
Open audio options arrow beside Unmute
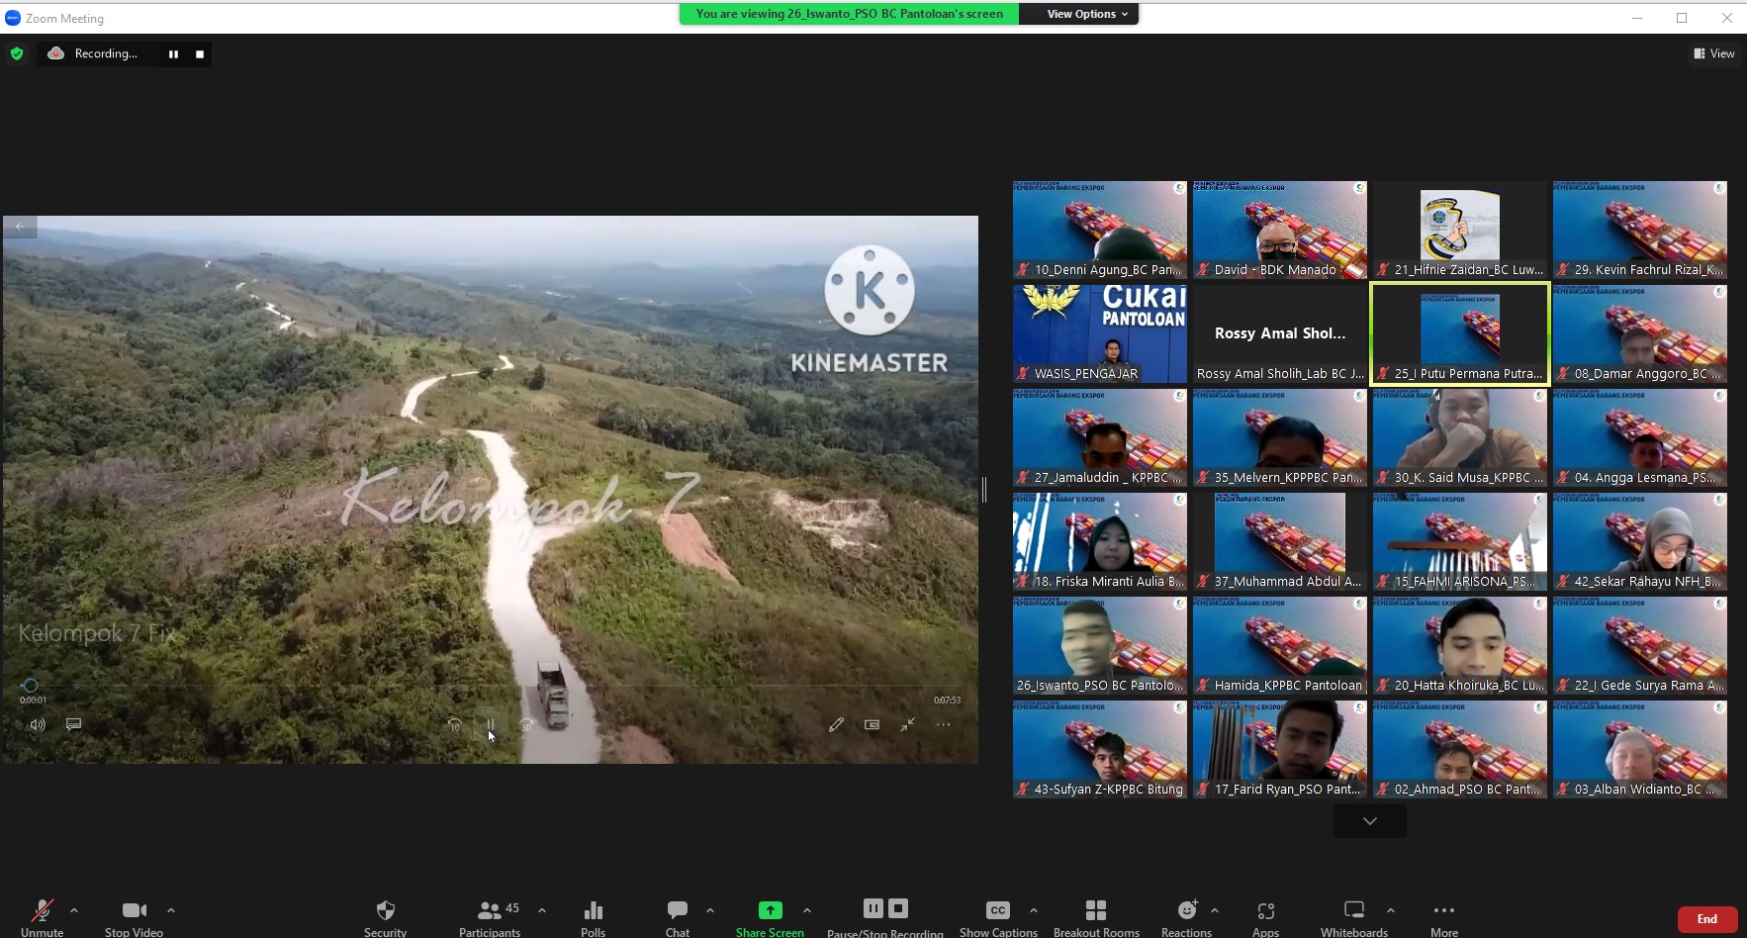point(74,910)
